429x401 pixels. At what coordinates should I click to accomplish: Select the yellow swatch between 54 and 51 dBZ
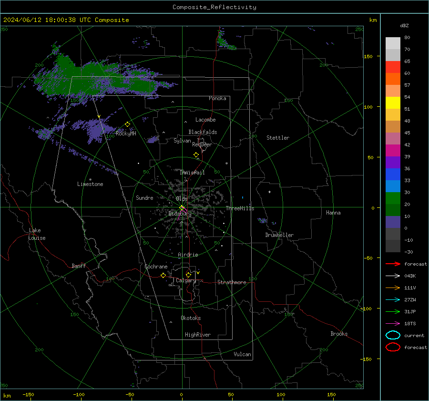pos(393,103)
